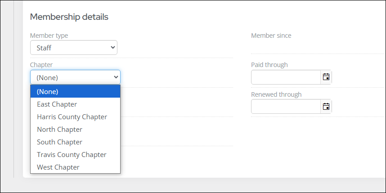Open the Member type dropdown showing Staff
The width and height of the screenshot is (386, 193).
(74, 48)
